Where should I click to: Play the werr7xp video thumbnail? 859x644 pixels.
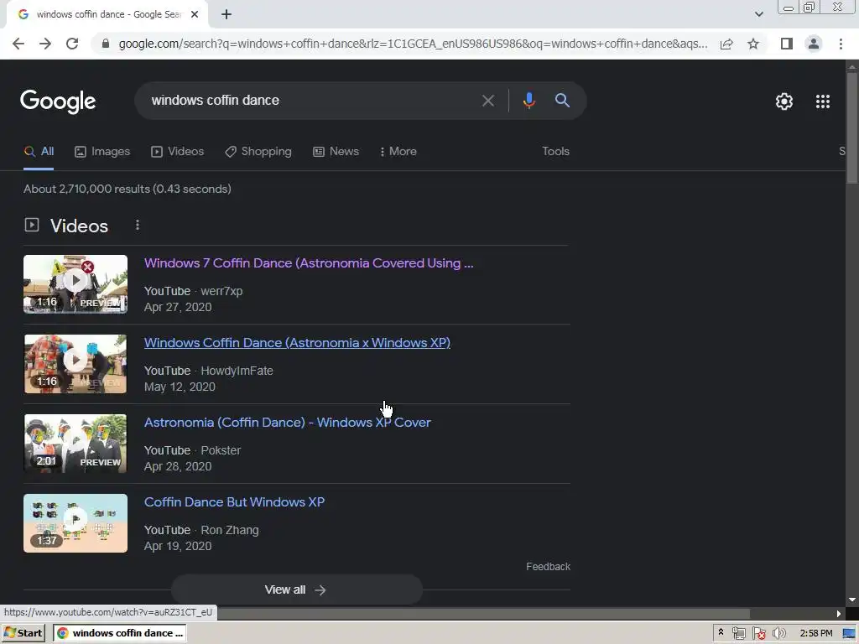pyautogui.click(x=75, y=284)
